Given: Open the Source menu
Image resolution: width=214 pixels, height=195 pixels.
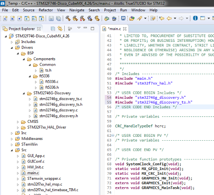Looking at the screenshot, I should (x=29, y=10).
